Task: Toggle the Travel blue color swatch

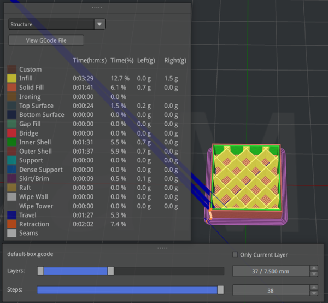Action: [x=11, y=215]
